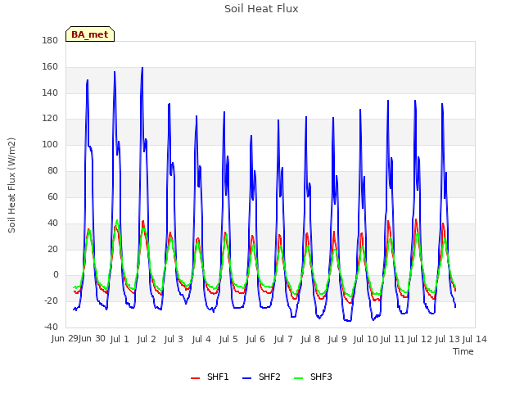This screenshot has width=524, height=393.
Task: Click the highest SHF2 peak near 160 on Jul 2
Action: (x=142, y=68)
